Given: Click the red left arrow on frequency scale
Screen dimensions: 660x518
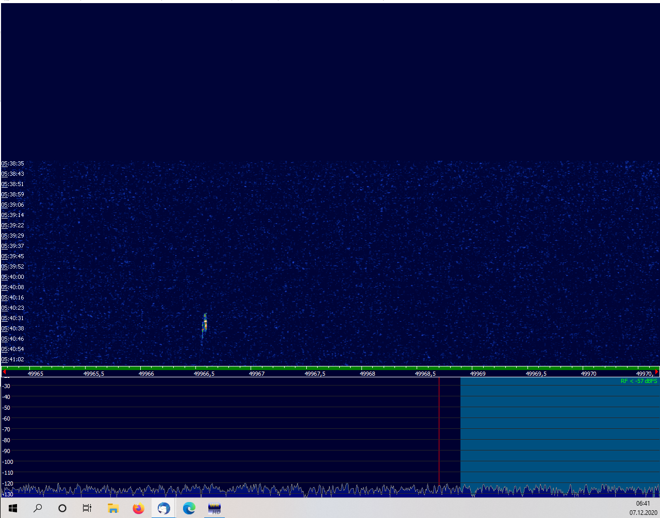Looking at the screenshot, I should pos(5,372).
